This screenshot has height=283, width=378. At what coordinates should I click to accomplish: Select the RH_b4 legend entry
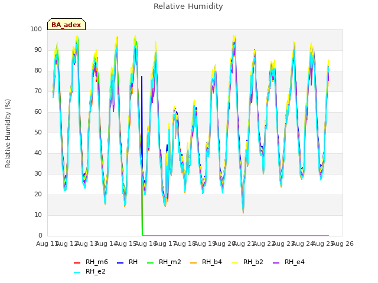[x=206, y=262]
